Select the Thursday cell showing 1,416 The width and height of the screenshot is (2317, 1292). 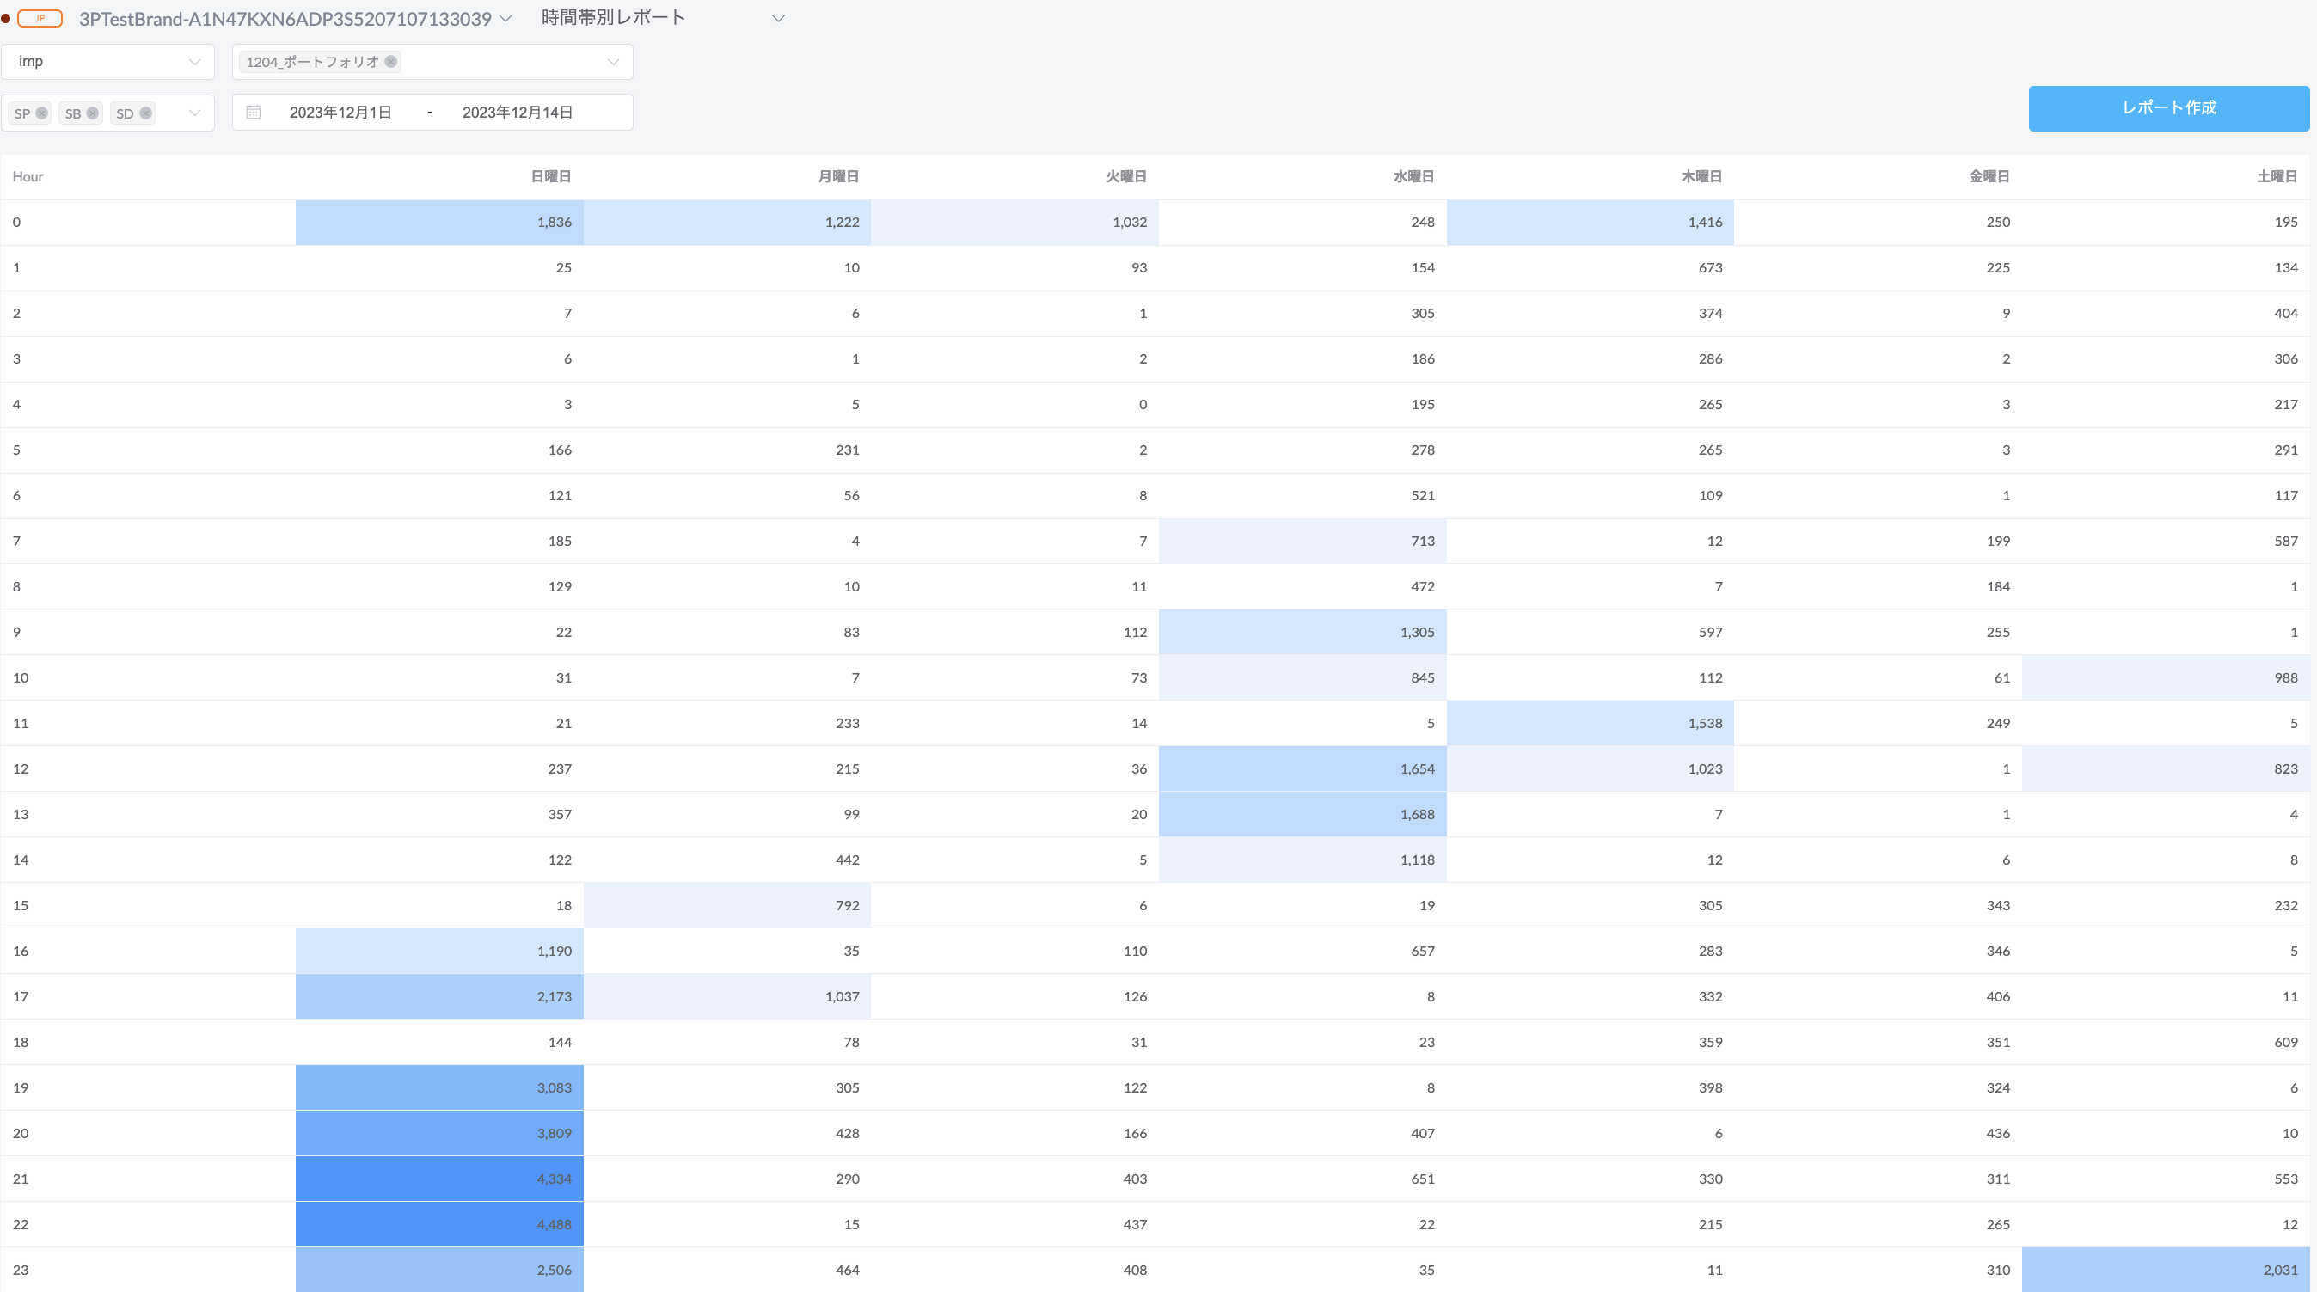(1591, 222)
